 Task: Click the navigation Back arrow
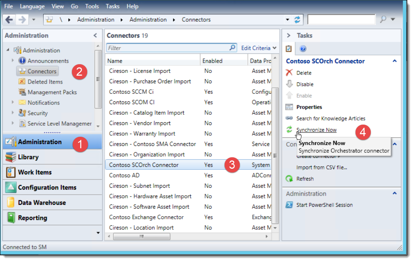pos(8,19)
